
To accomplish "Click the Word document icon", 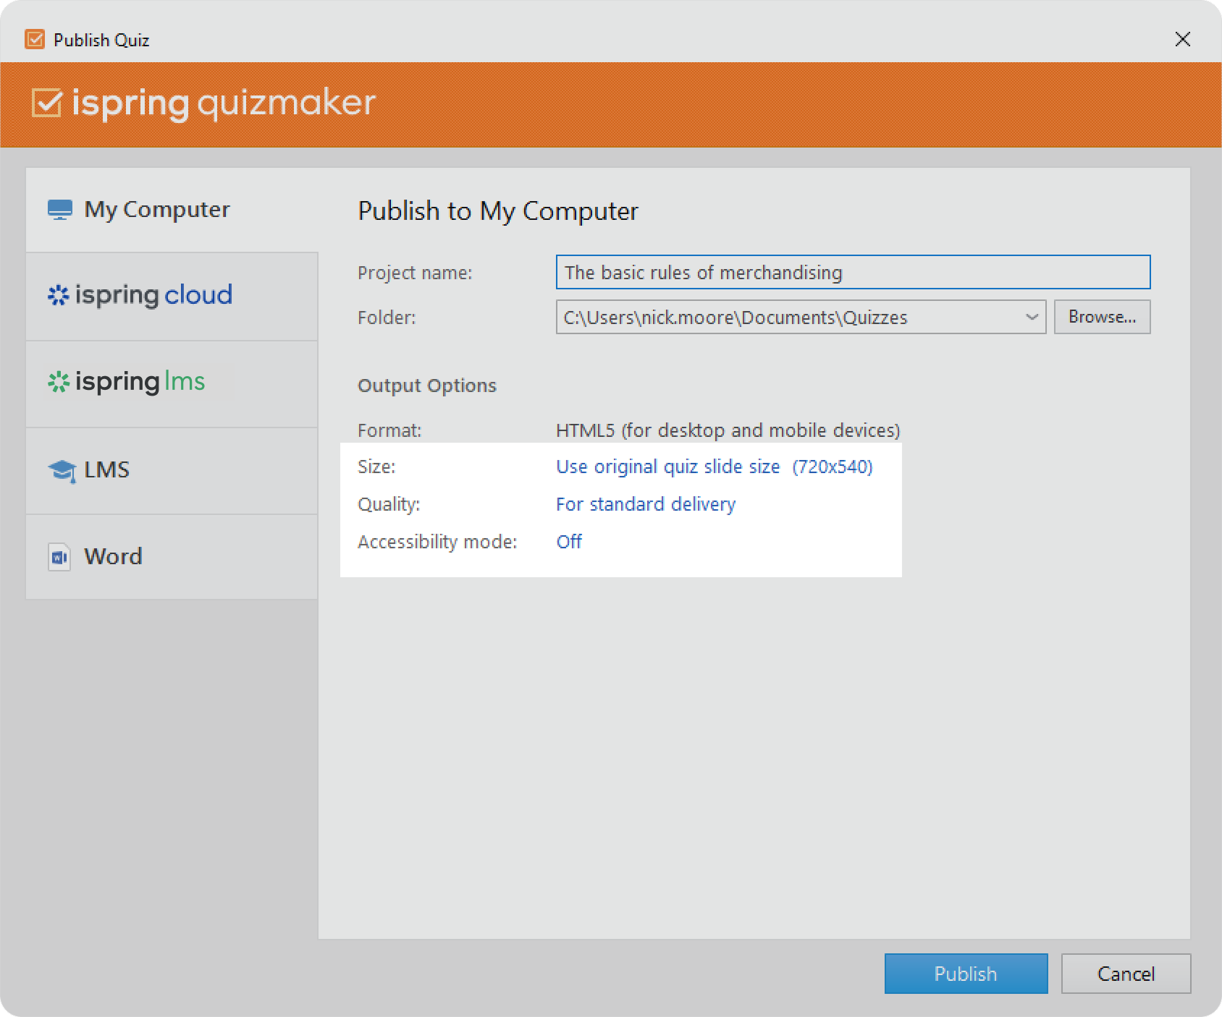I will pos(59,557).
